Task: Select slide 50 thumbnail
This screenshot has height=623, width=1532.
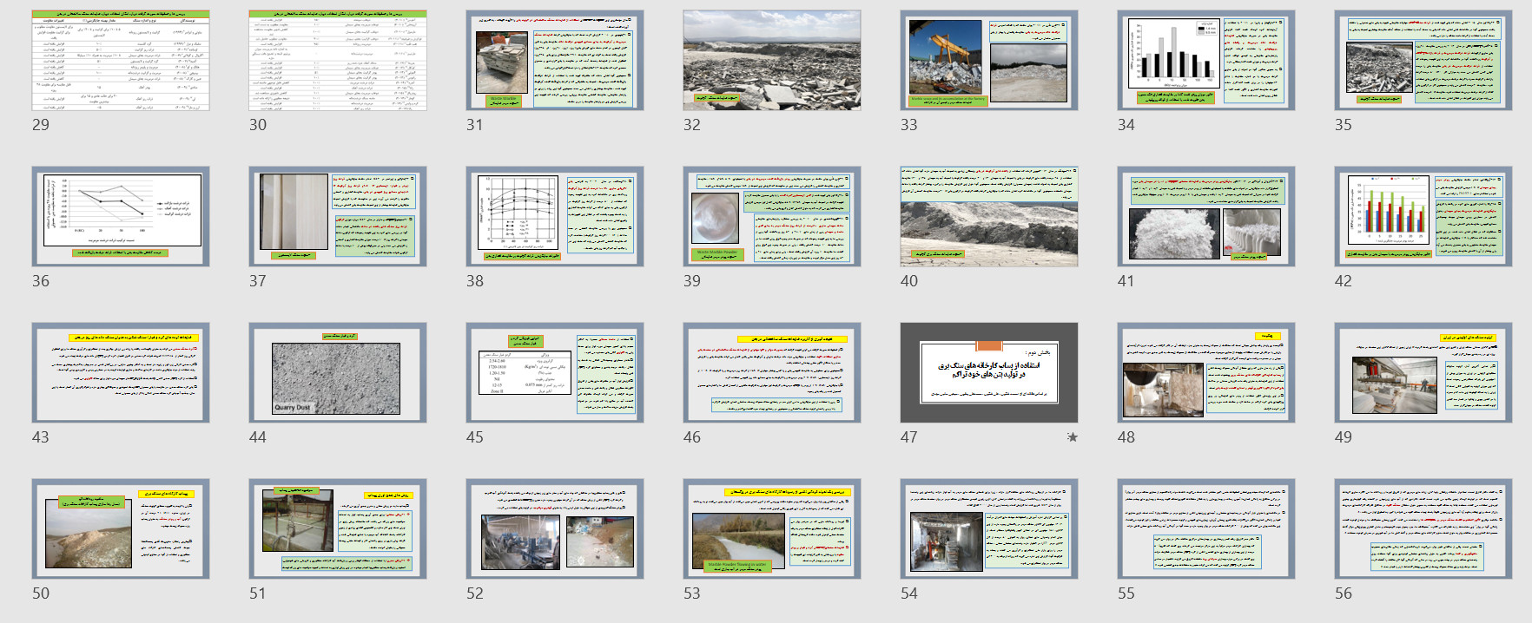Action: tap(121, 528)
